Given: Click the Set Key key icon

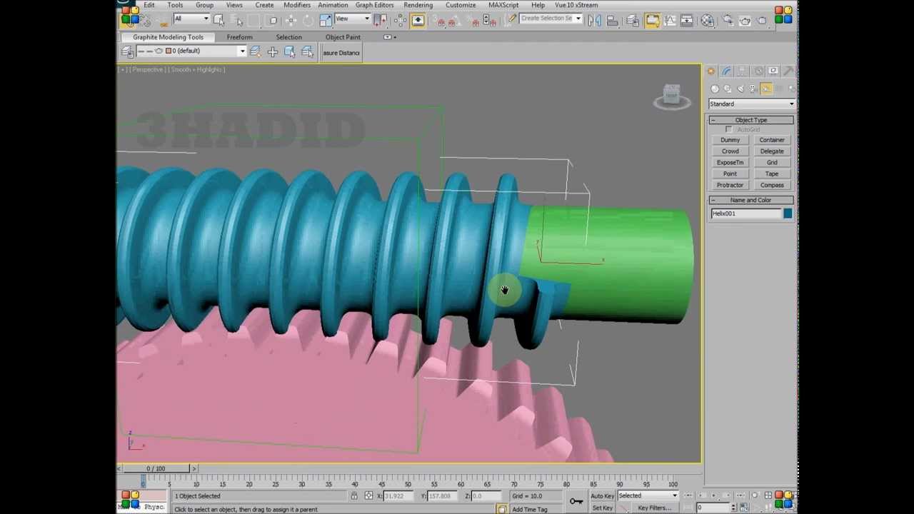Looking at the screenshot, I should click(576, 501).
